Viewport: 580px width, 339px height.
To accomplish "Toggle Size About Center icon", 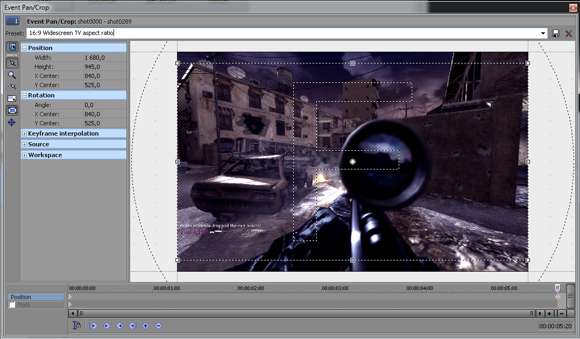I will pyautogui.click(x=12, y=110).
